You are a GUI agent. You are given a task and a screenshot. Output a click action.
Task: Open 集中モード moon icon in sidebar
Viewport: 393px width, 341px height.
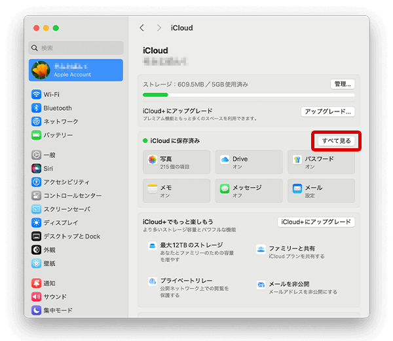pos(36,310)
